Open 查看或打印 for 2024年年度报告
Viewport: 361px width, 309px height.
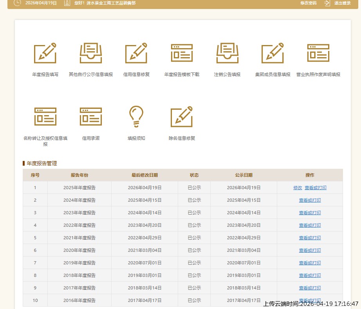pos(310,200)
